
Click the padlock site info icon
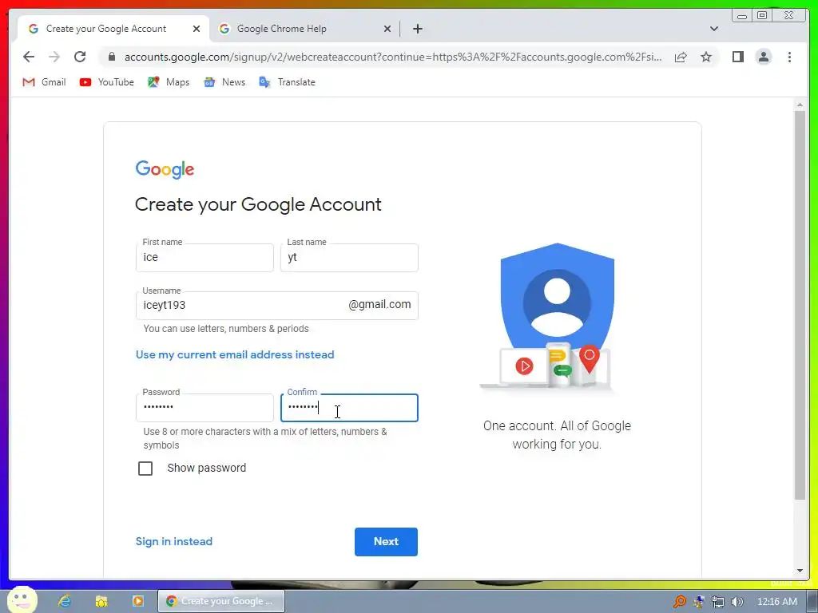coord(112,57)
